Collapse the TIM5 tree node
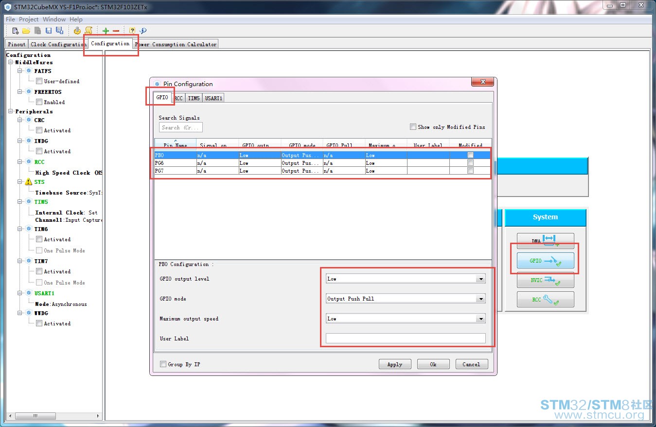Image resolution: width=656 pixels, height=427 pixels. click(20, 202)
